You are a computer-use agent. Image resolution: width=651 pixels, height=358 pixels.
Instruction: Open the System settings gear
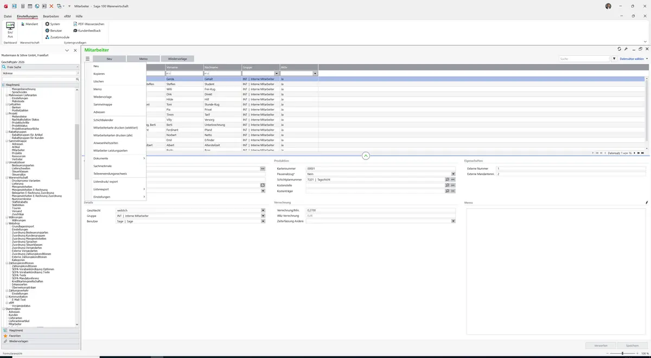click(x=47, y=24)
